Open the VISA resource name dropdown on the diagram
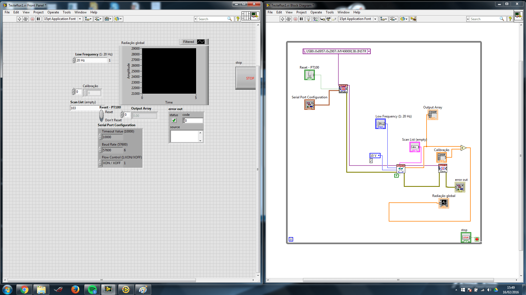 (x=369, y=51)
